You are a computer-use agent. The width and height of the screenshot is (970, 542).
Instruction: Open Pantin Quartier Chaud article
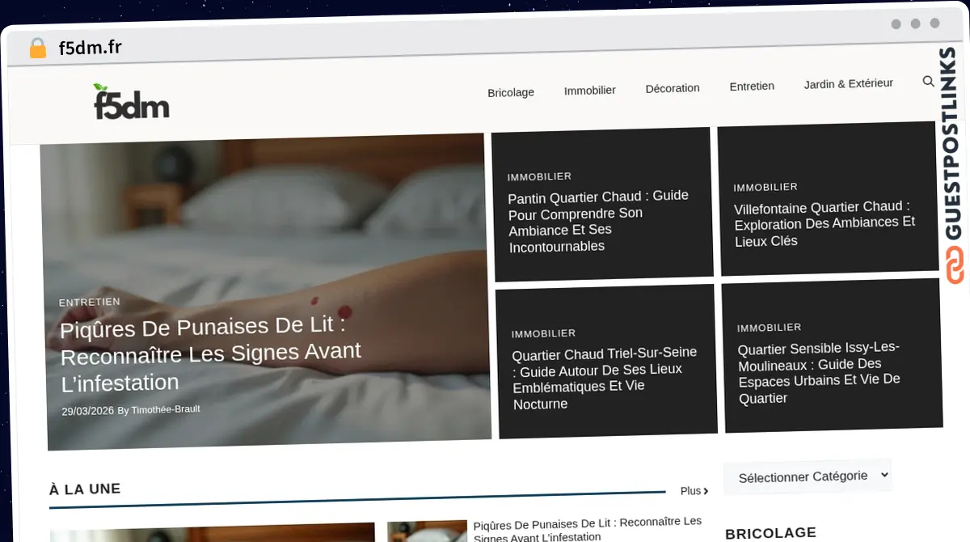click(599, 221)
